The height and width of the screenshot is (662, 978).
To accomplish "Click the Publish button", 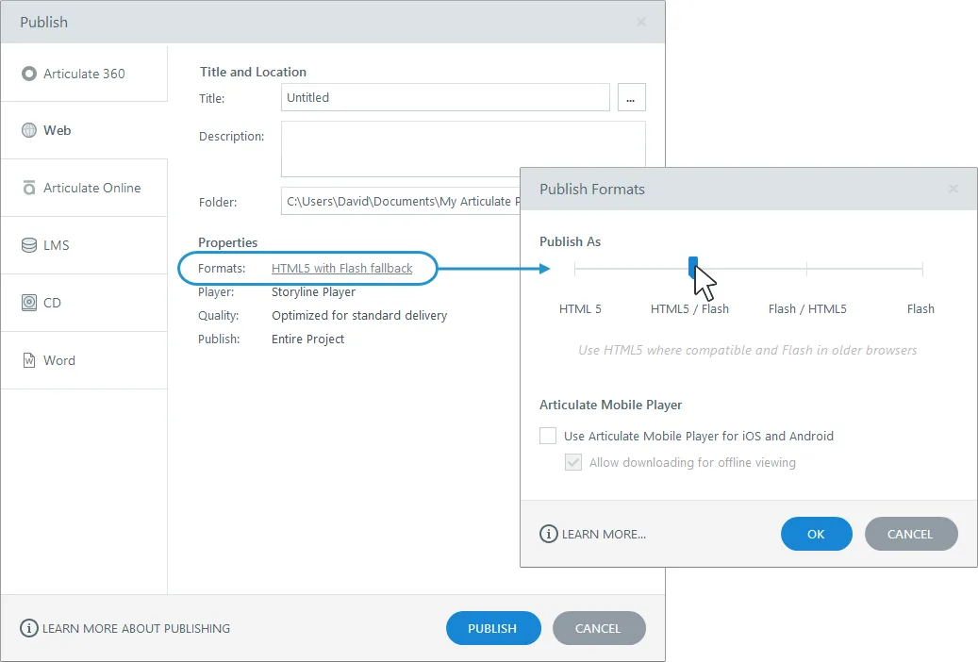I will (x=492, y=628).
